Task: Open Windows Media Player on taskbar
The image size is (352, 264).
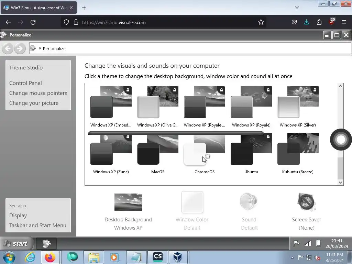Action: pos(114,257)
